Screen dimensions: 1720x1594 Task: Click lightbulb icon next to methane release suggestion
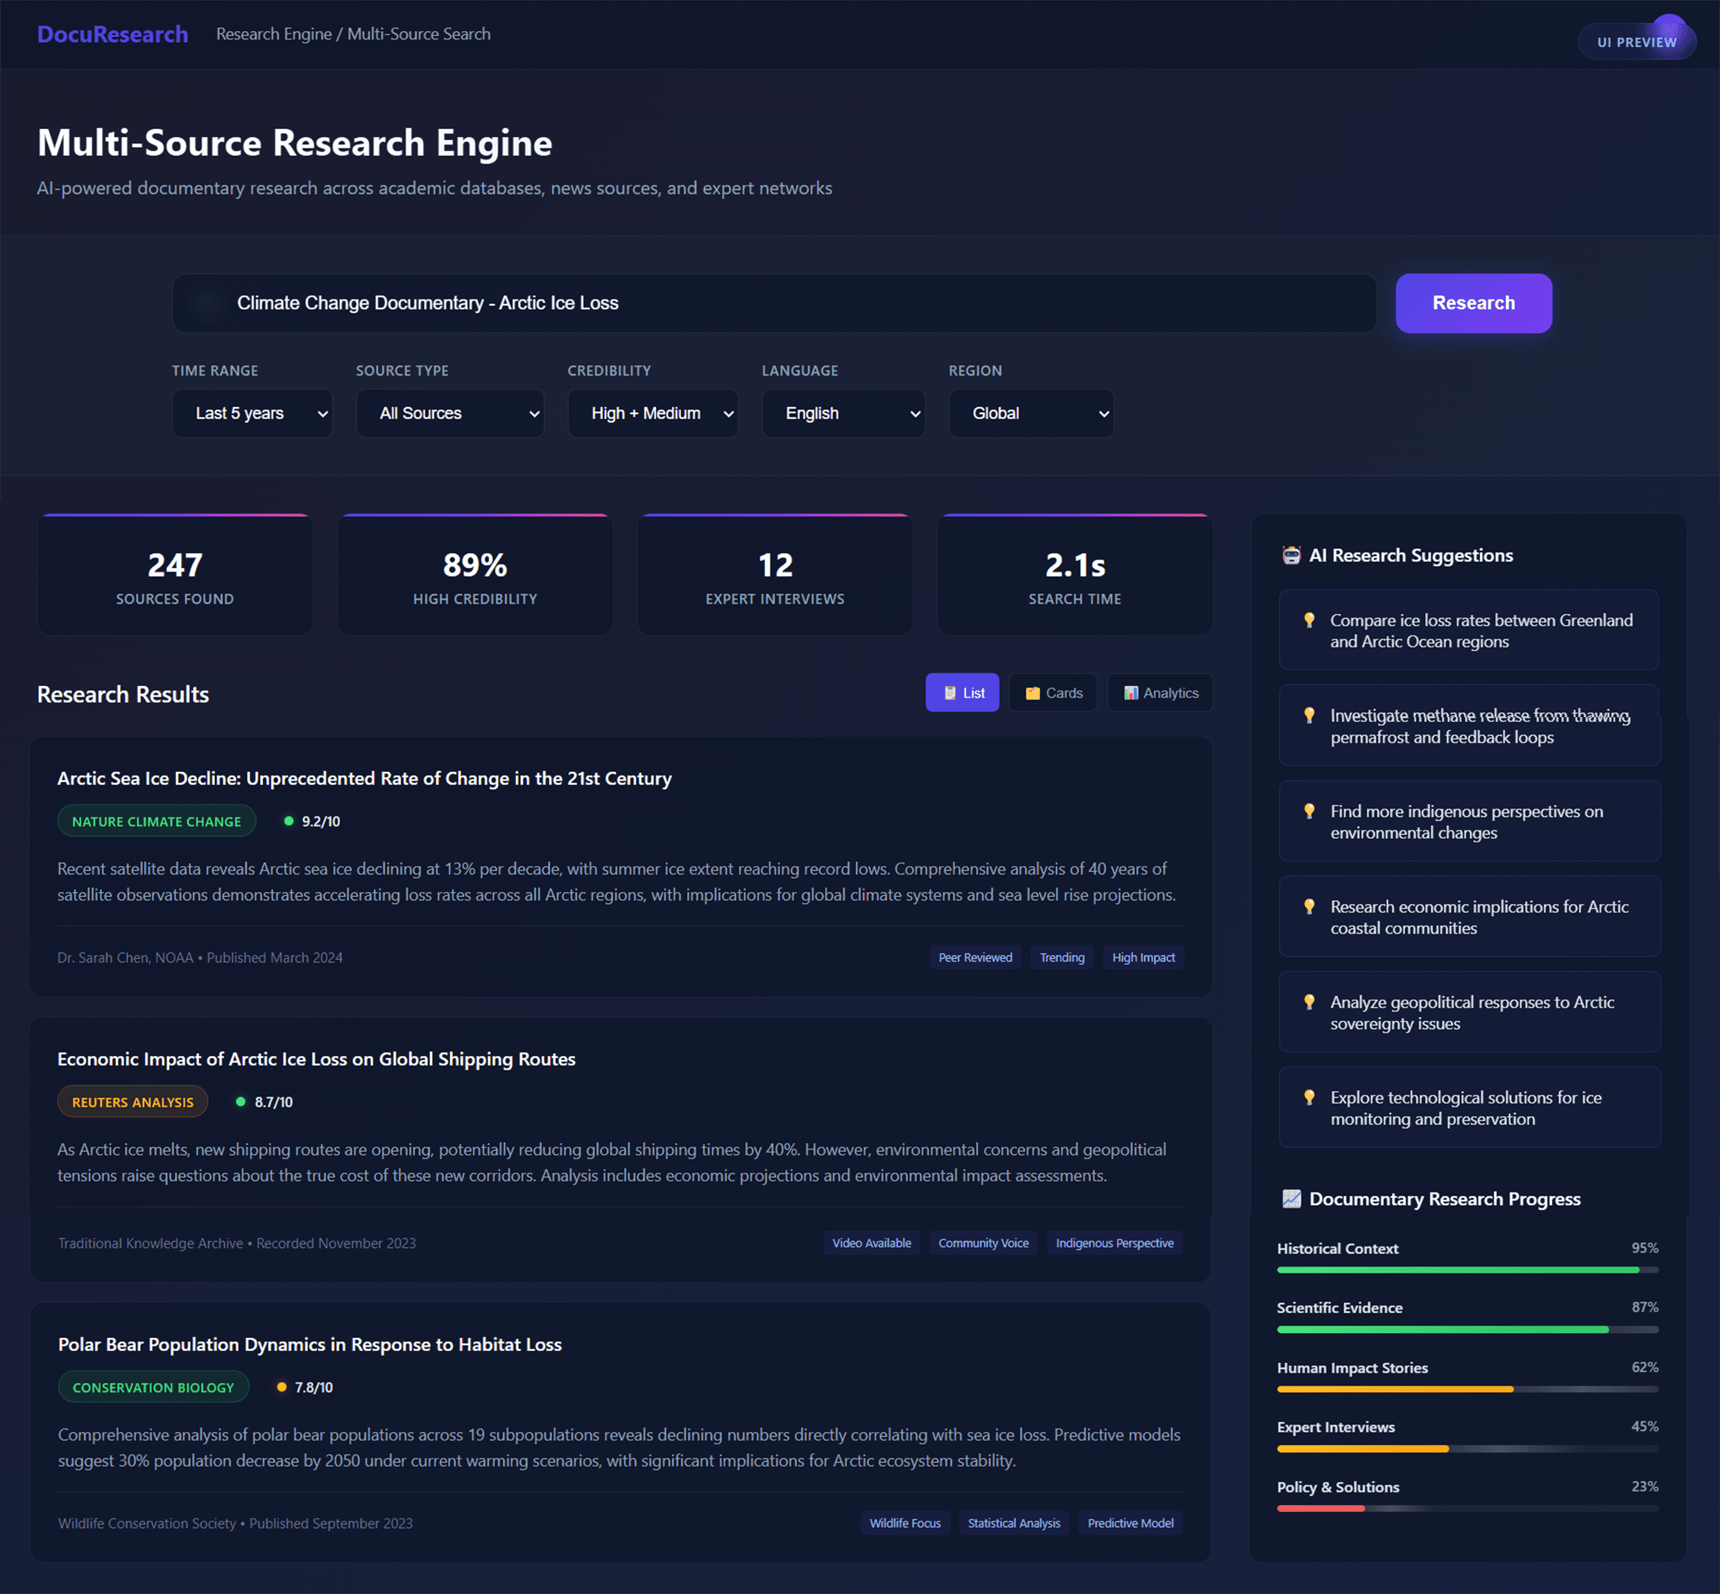pos(1309,715)
